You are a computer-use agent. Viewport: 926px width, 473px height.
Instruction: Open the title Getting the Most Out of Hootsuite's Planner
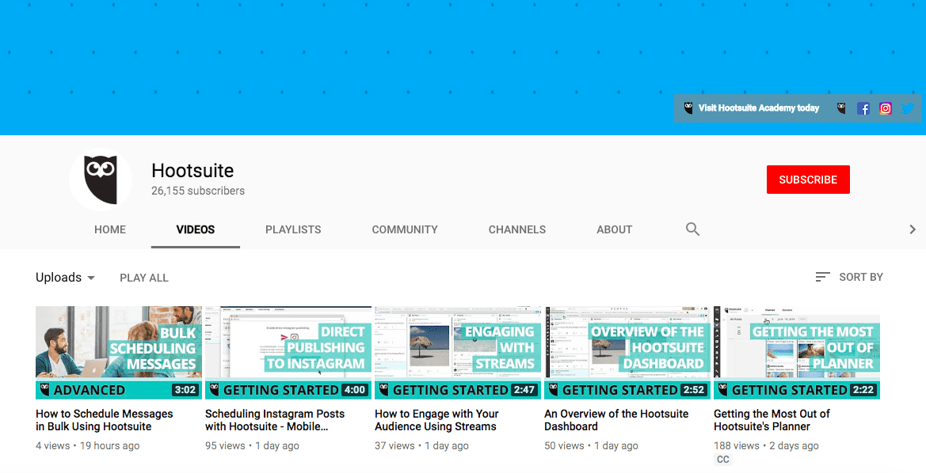pyautogui.click(x=772, y=420)
